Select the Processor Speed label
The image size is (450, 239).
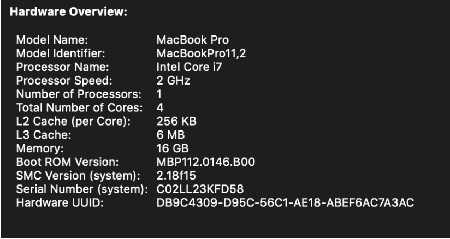click(x=64, y=81)
